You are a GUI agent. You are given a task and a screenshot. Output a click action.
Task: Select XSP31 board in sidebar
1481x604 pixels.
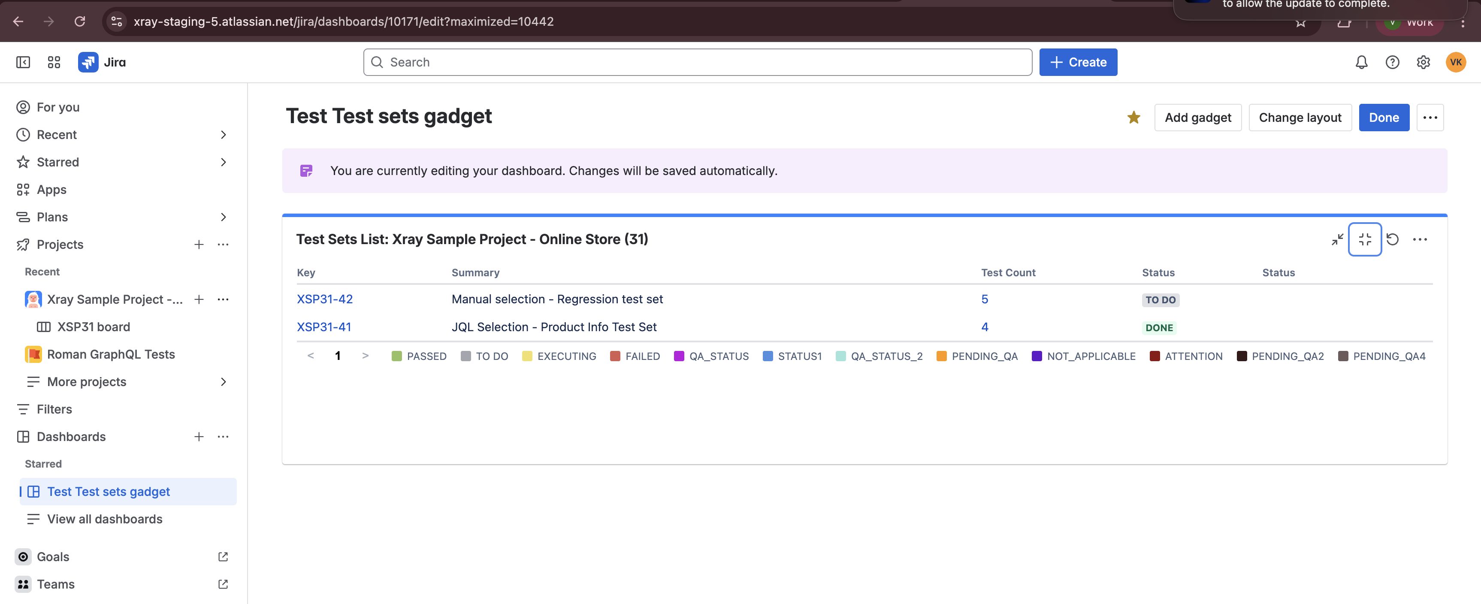(93, 327)
